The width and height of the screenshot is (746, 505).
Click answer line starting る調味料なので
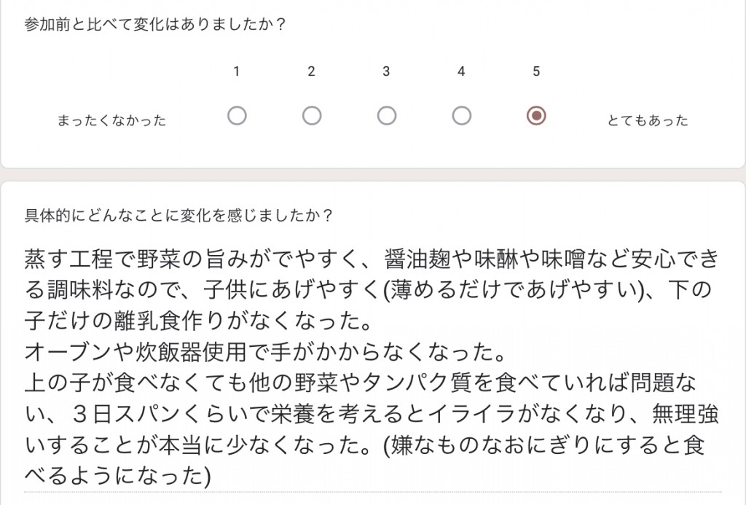click(x=368, y=290)
